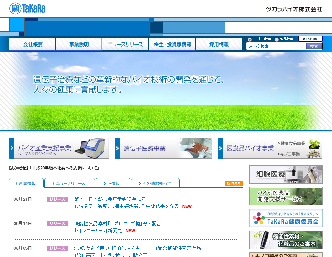Open the 機能性食品素材「アガロオリゴ糖」等を配合 link
332x257 pixels.
coord(118,224)
